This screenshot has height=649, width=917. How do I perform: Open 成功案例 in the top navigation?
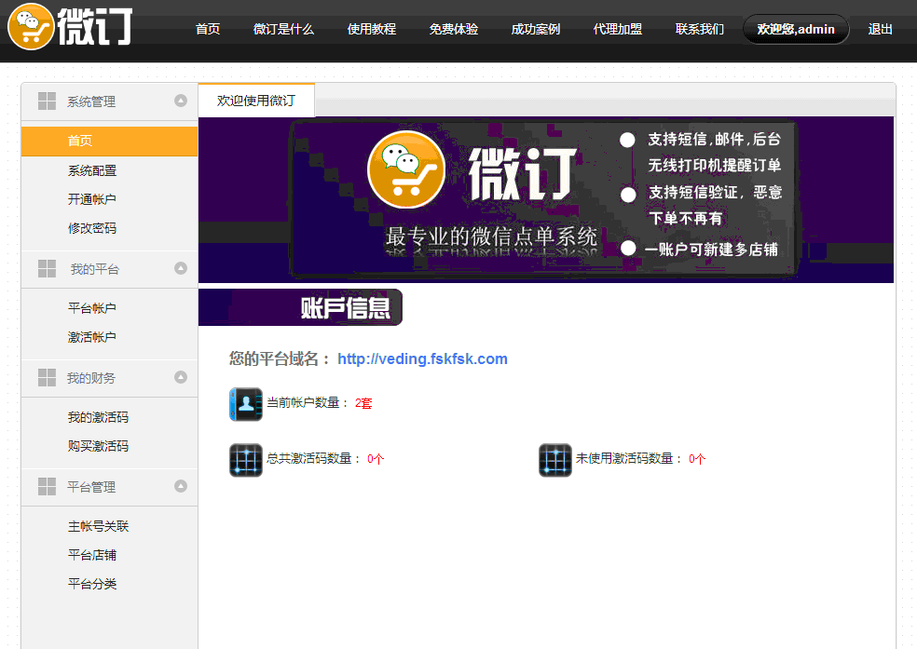point(535,29)
